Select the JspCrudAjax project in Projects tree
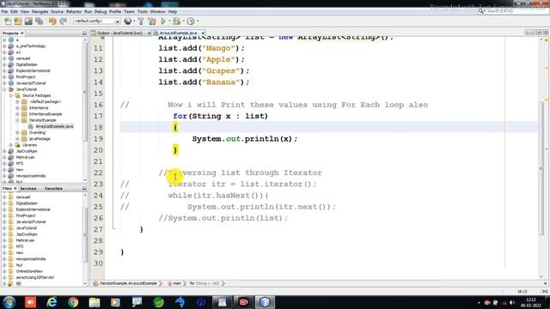This screenshot has height=309, width=550. click(x=27, y=151)
